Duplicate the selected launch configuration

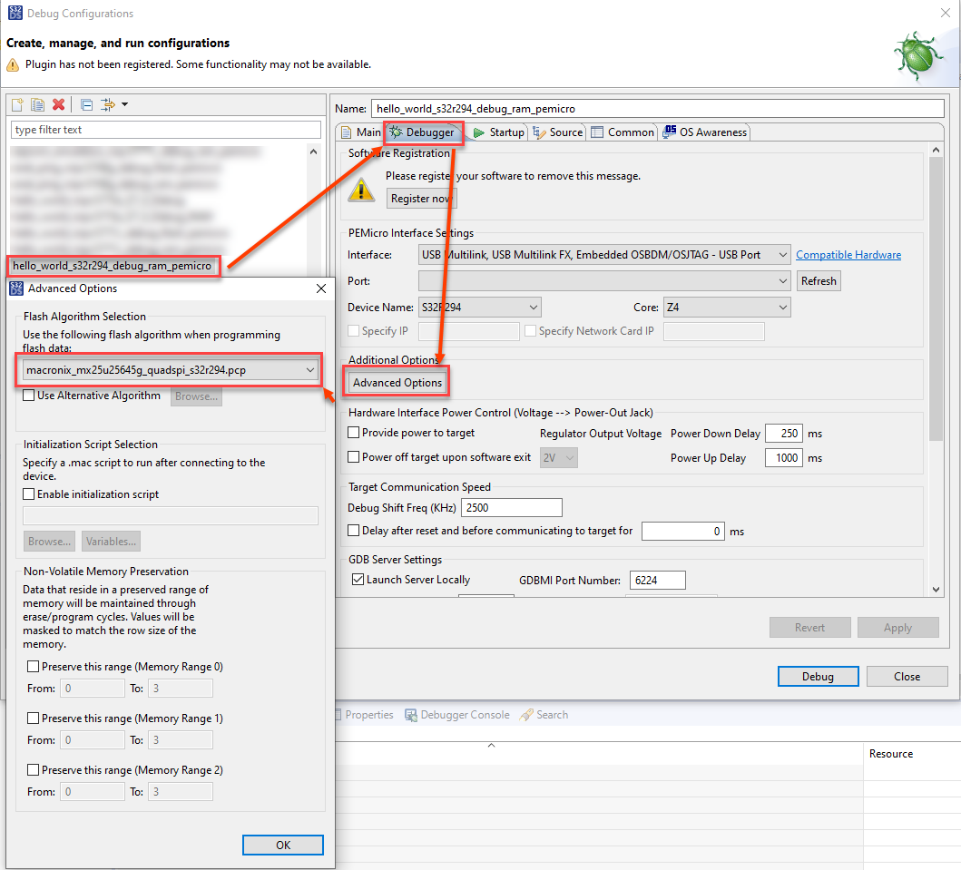36,104
